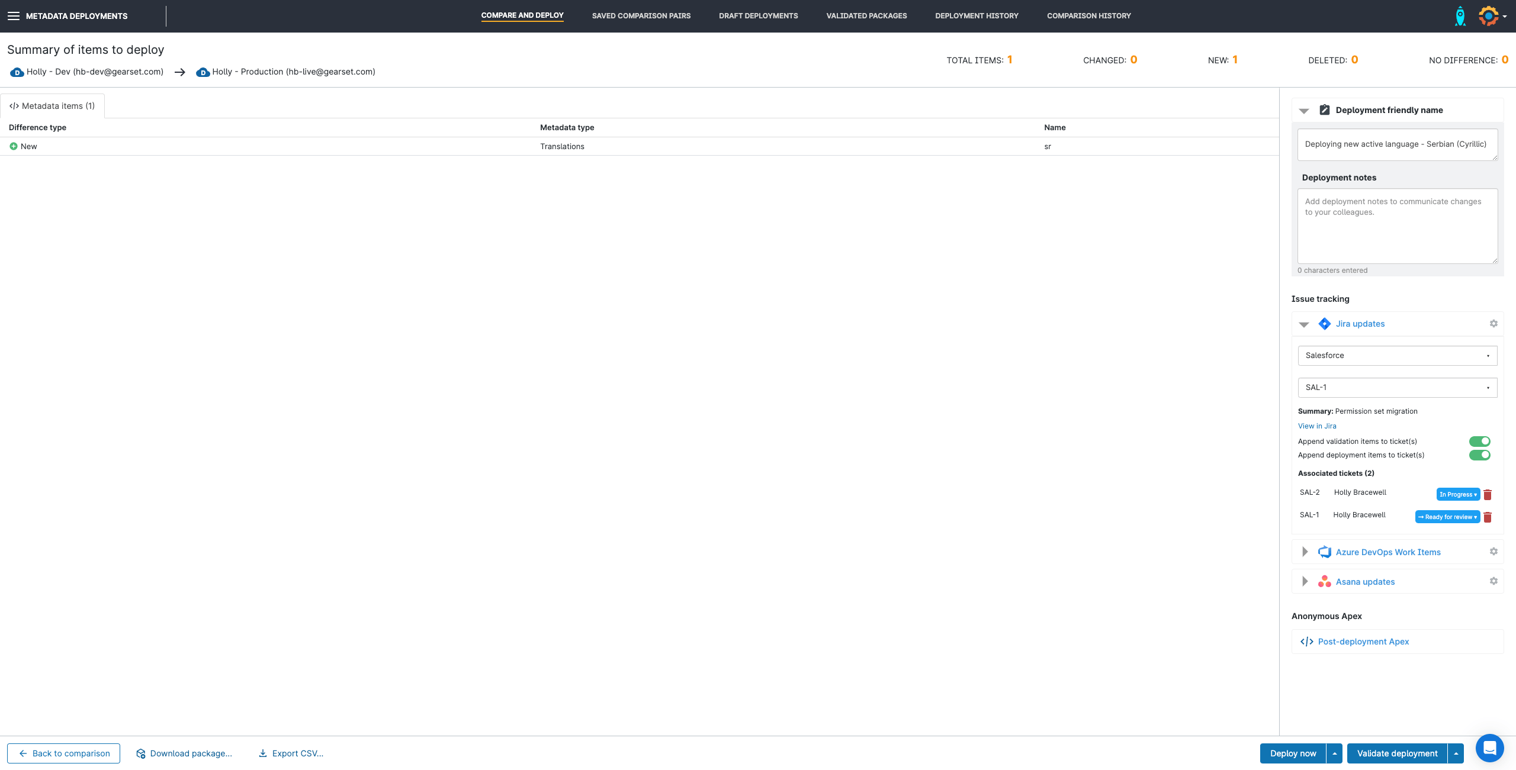Image resolution: width=1516 pixels, height=770 pixels.
Task: Open the SAL-1 ticket selector dropdown
Action: click(1397, 387)
